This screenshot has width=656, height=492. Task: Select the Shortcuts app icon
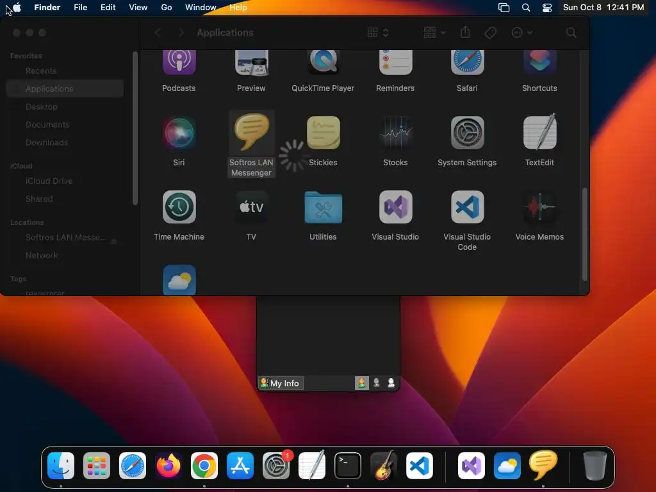pyautogui.click(x=539, y=62)
